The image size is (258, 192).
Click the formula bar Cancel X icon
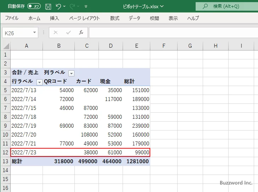56,32
